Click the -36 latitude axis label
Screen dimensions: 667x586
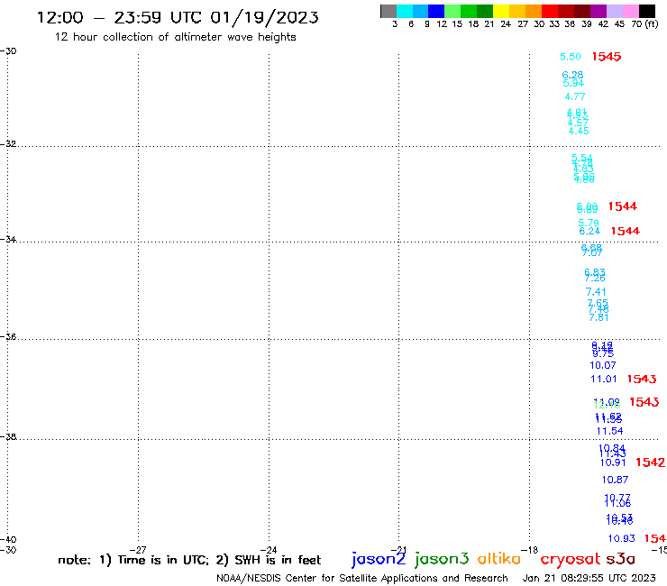(x=8, y=337)
